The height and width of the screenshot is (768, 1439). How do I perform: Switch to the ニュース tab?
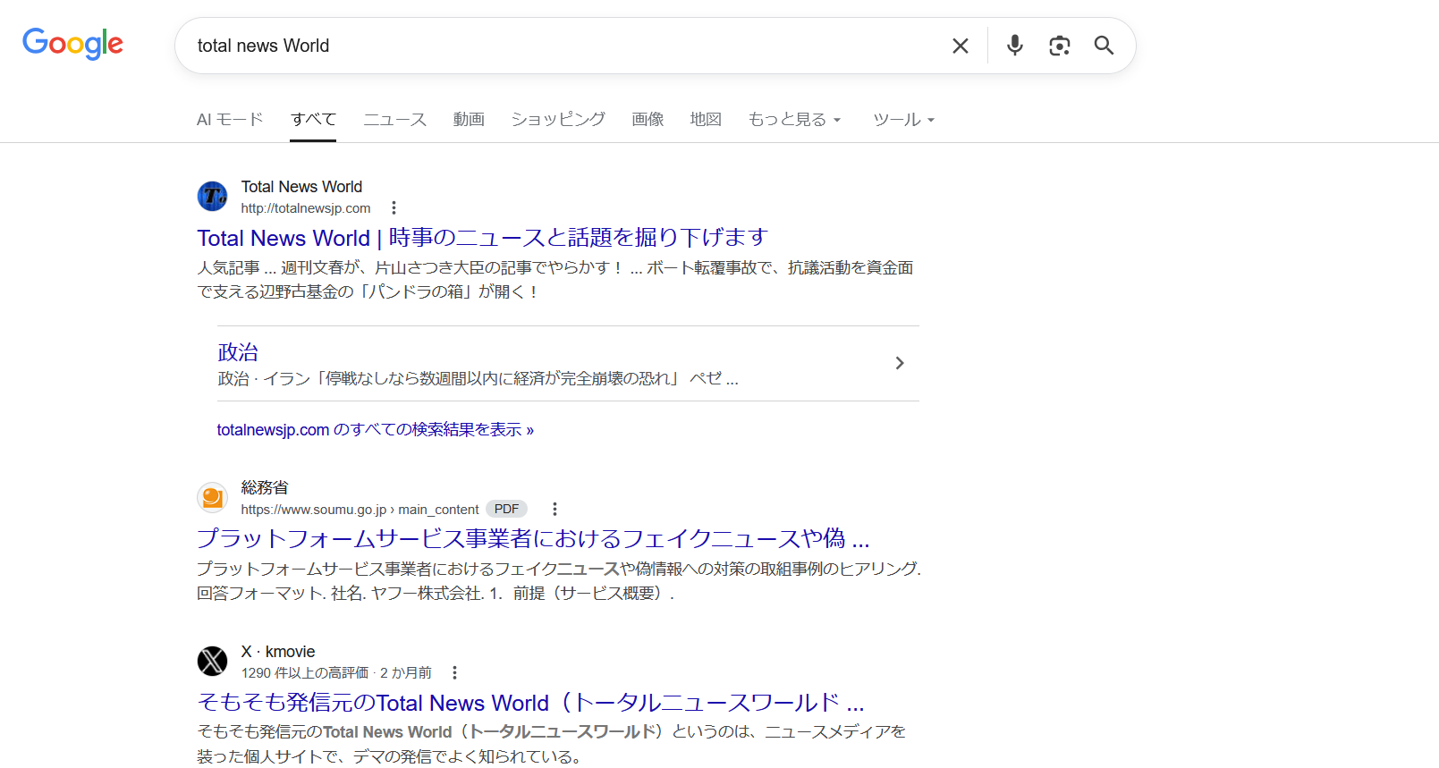tap(394, 120)
